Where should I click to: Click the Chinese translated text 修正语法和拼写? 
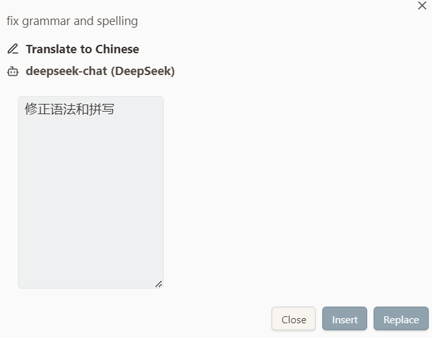69,109
